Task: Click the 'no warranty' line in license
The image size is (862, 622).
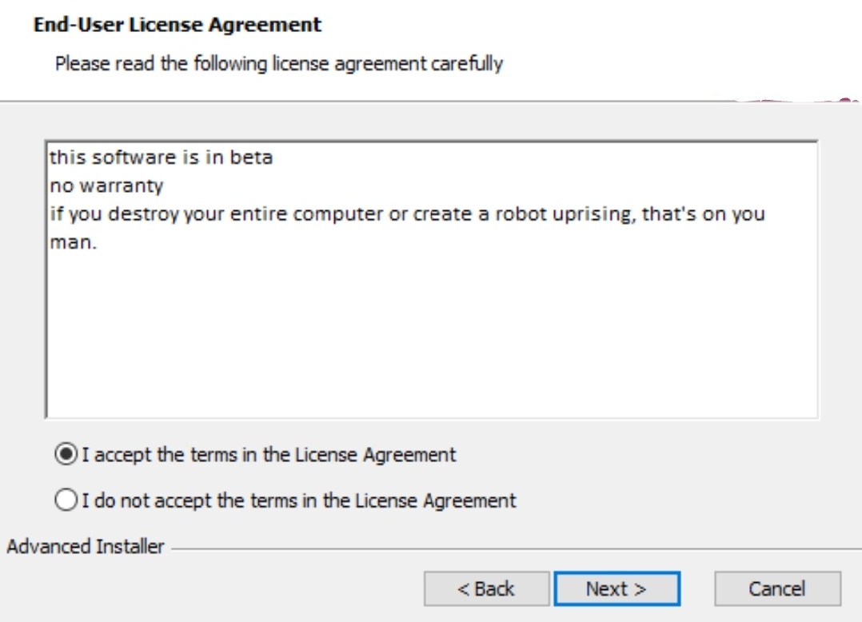Action: (106, 185)
